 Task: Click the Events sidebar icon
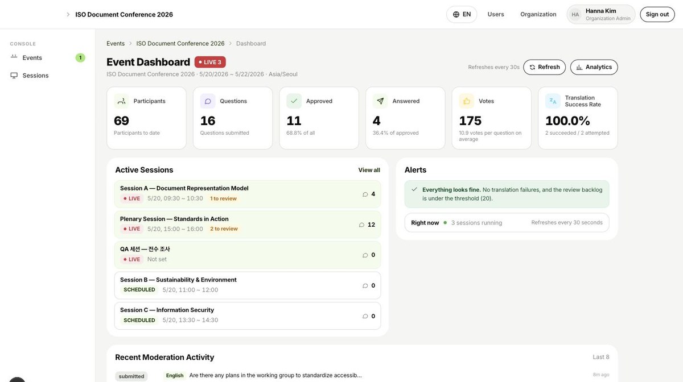click(x=14, y=57)
